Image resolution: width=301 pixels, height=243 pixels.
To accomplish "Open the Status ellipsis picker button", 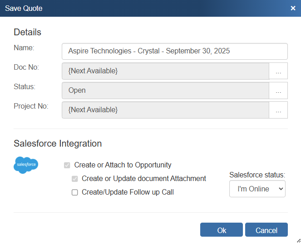I will (x=278, y=91).
